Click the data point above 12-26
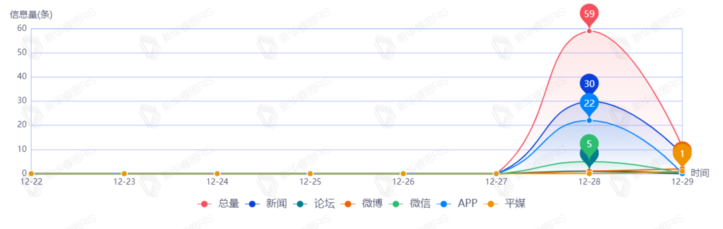Screen dimensions: 723x229 tap(403, 174)
